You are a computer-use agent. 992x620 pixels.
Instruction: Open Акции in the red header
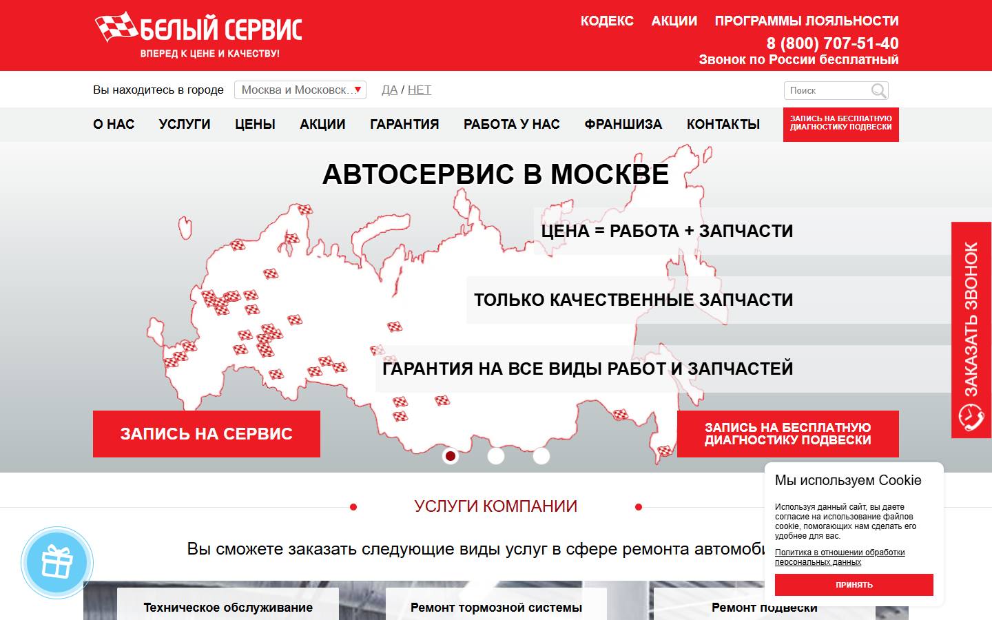[674, 21]
